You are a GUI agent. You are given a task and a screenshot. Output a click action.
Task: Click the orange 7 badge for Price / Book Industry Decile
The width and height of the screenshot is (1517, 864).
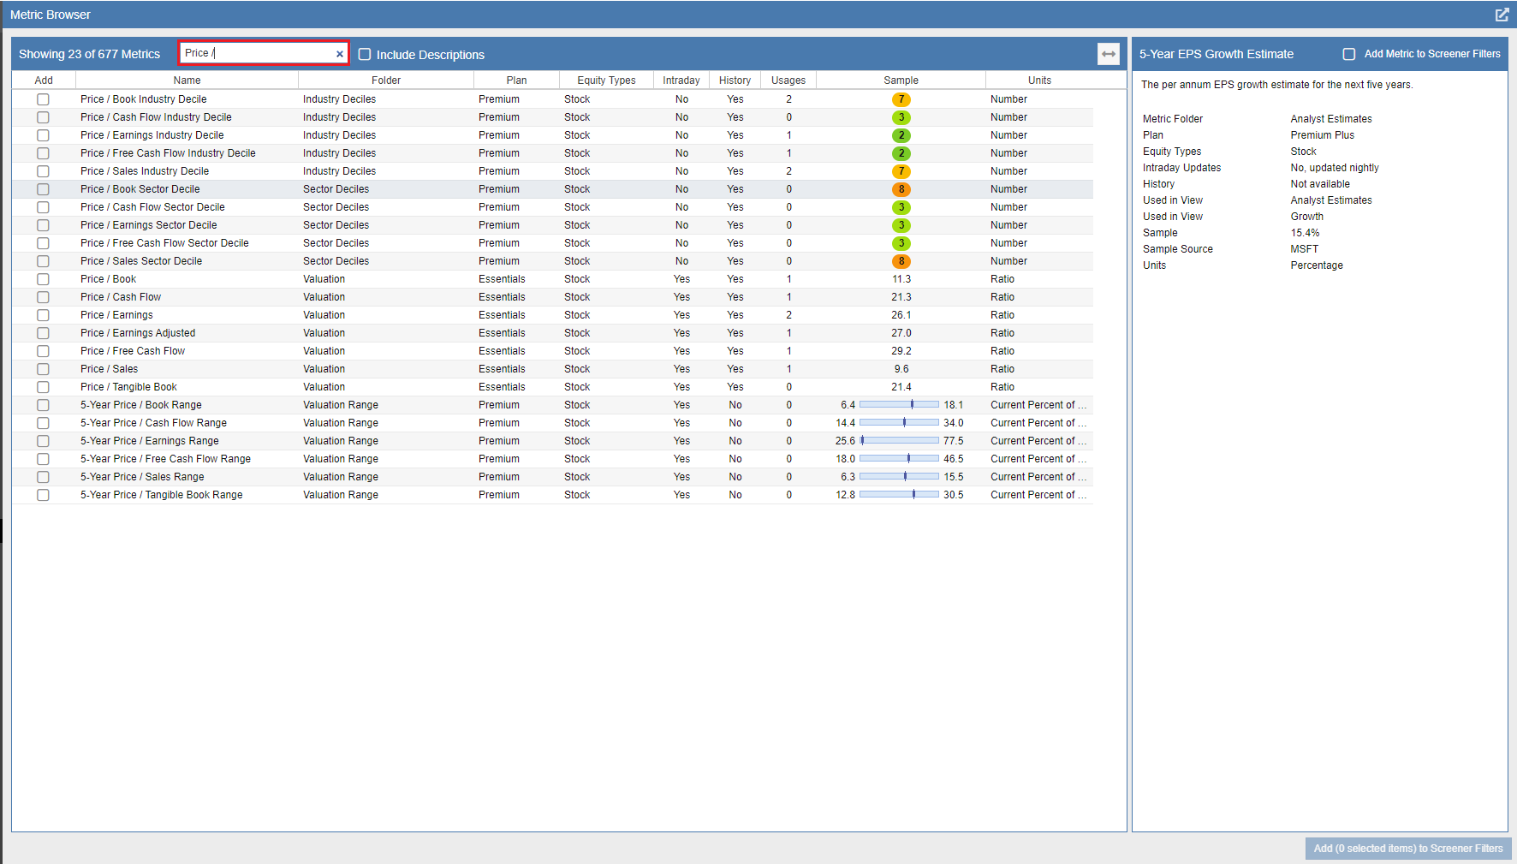(x=901, y=99)
